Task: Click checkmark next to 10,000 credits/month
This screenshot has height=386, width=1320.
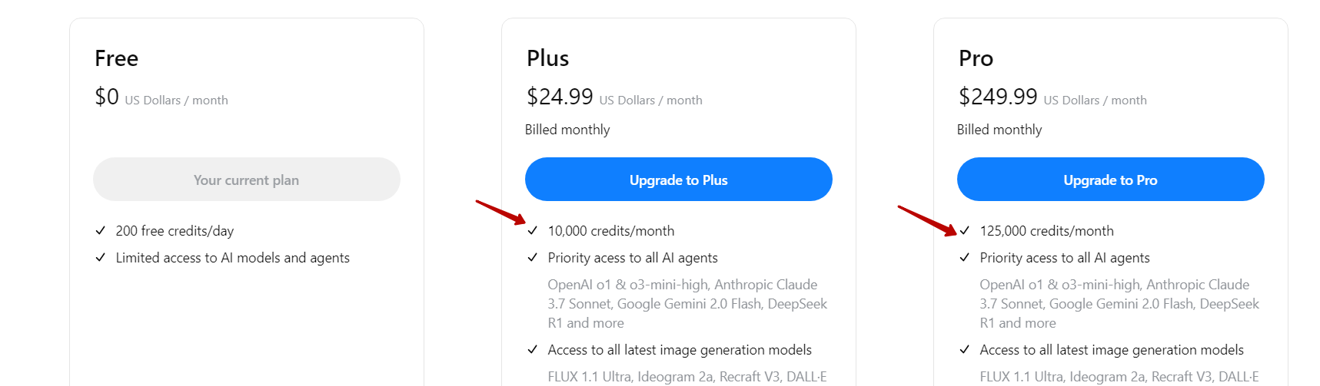Action: point(532,230)
